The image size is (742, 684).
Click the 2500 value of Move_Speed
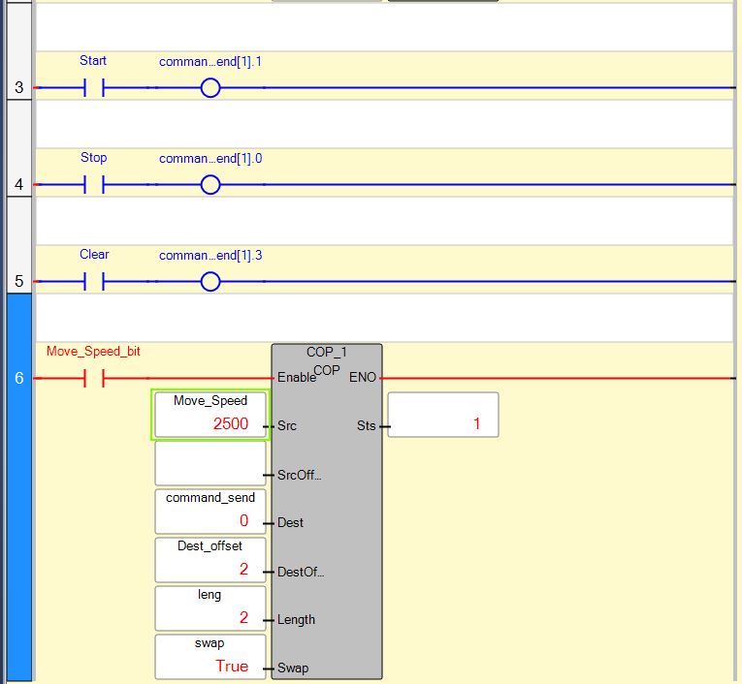coord(231,423)
